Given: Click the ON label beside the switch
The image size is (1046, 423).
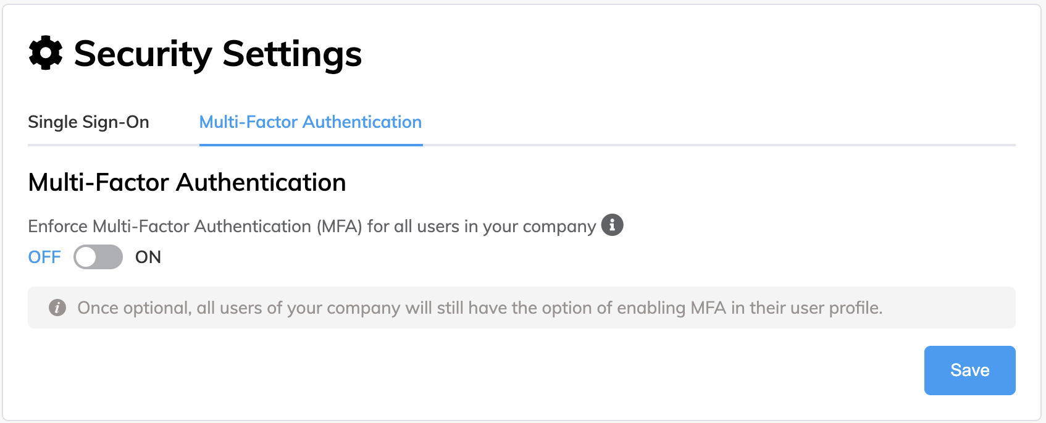Looking at the screenshot, I should coord(147,257).
